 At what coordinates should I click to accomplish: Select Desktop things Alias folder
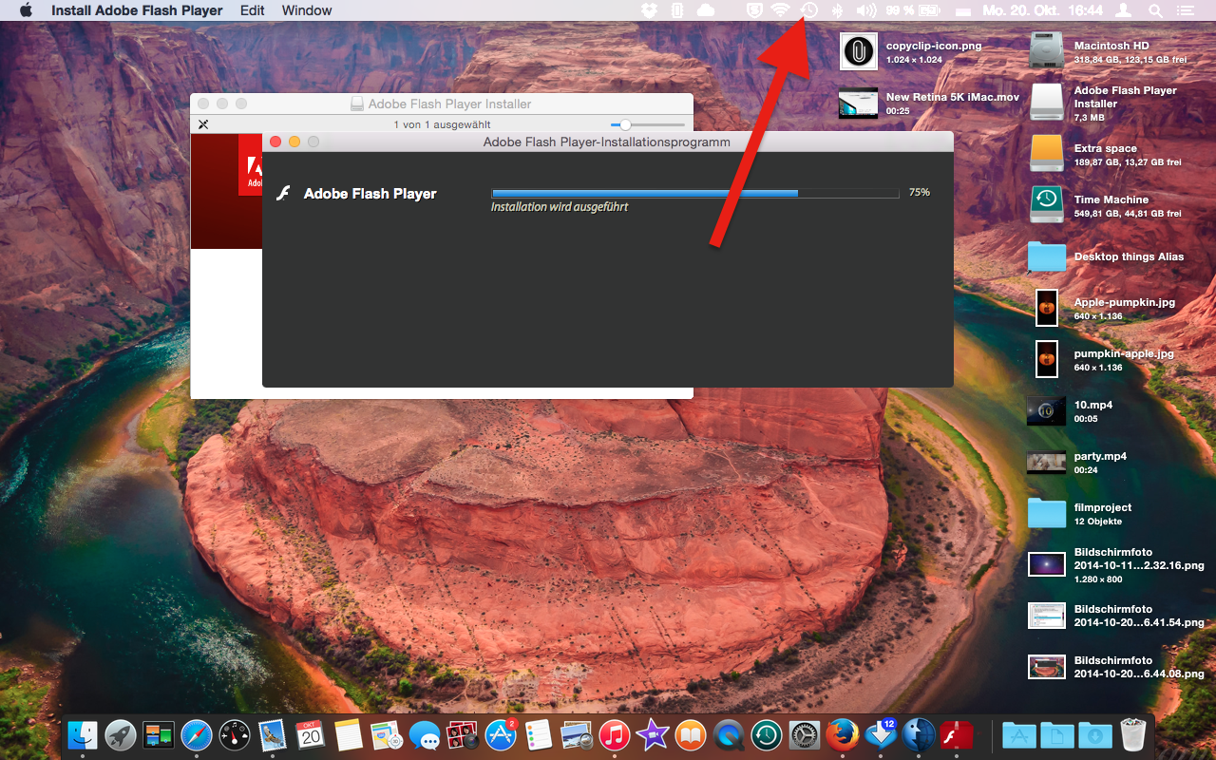1047,256
